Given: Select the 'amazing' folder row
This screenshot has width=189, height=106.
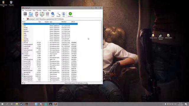Looking at the screenshot, I should tap(50, 39).
